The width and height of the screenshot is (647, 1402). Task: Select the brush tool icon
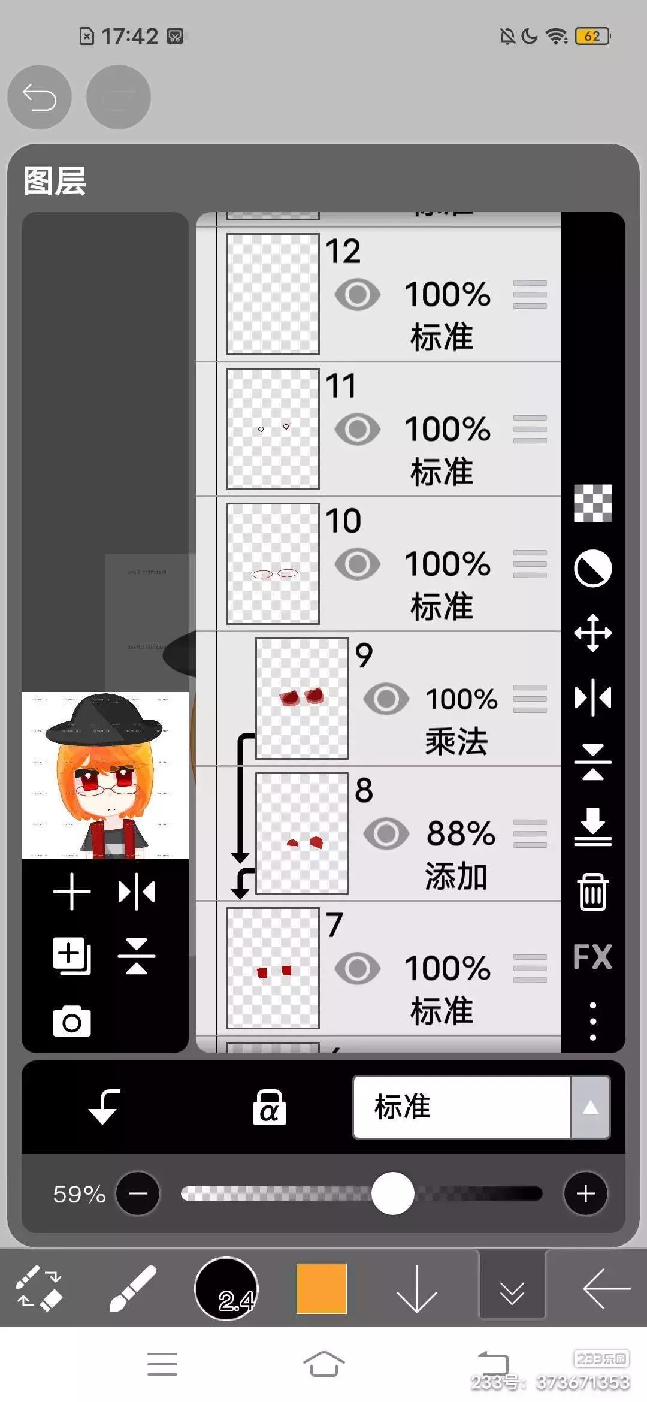coord(132,1288)
